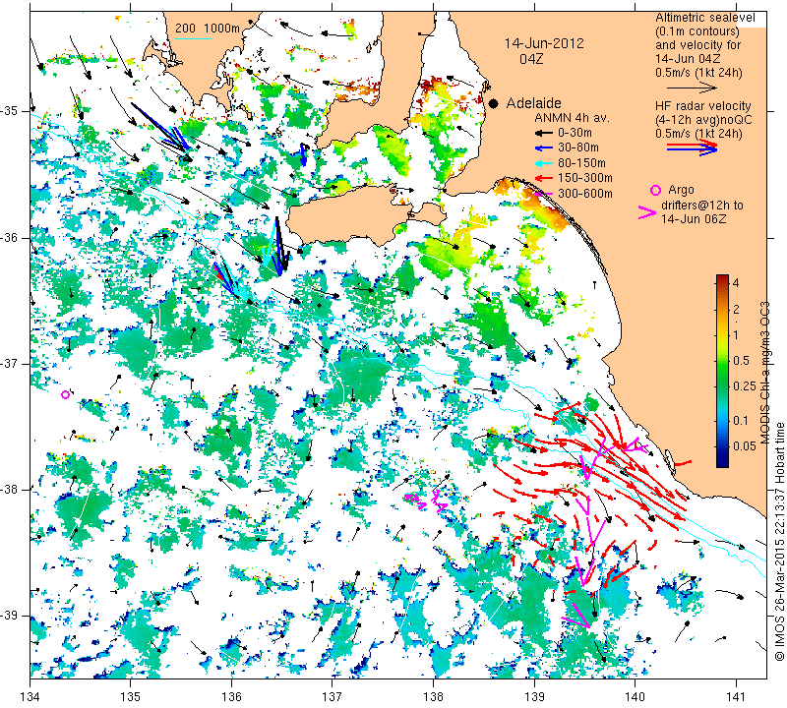Click the 80-150m depth label
This screenshot has height=708, width=787.
tap(581, 163)
